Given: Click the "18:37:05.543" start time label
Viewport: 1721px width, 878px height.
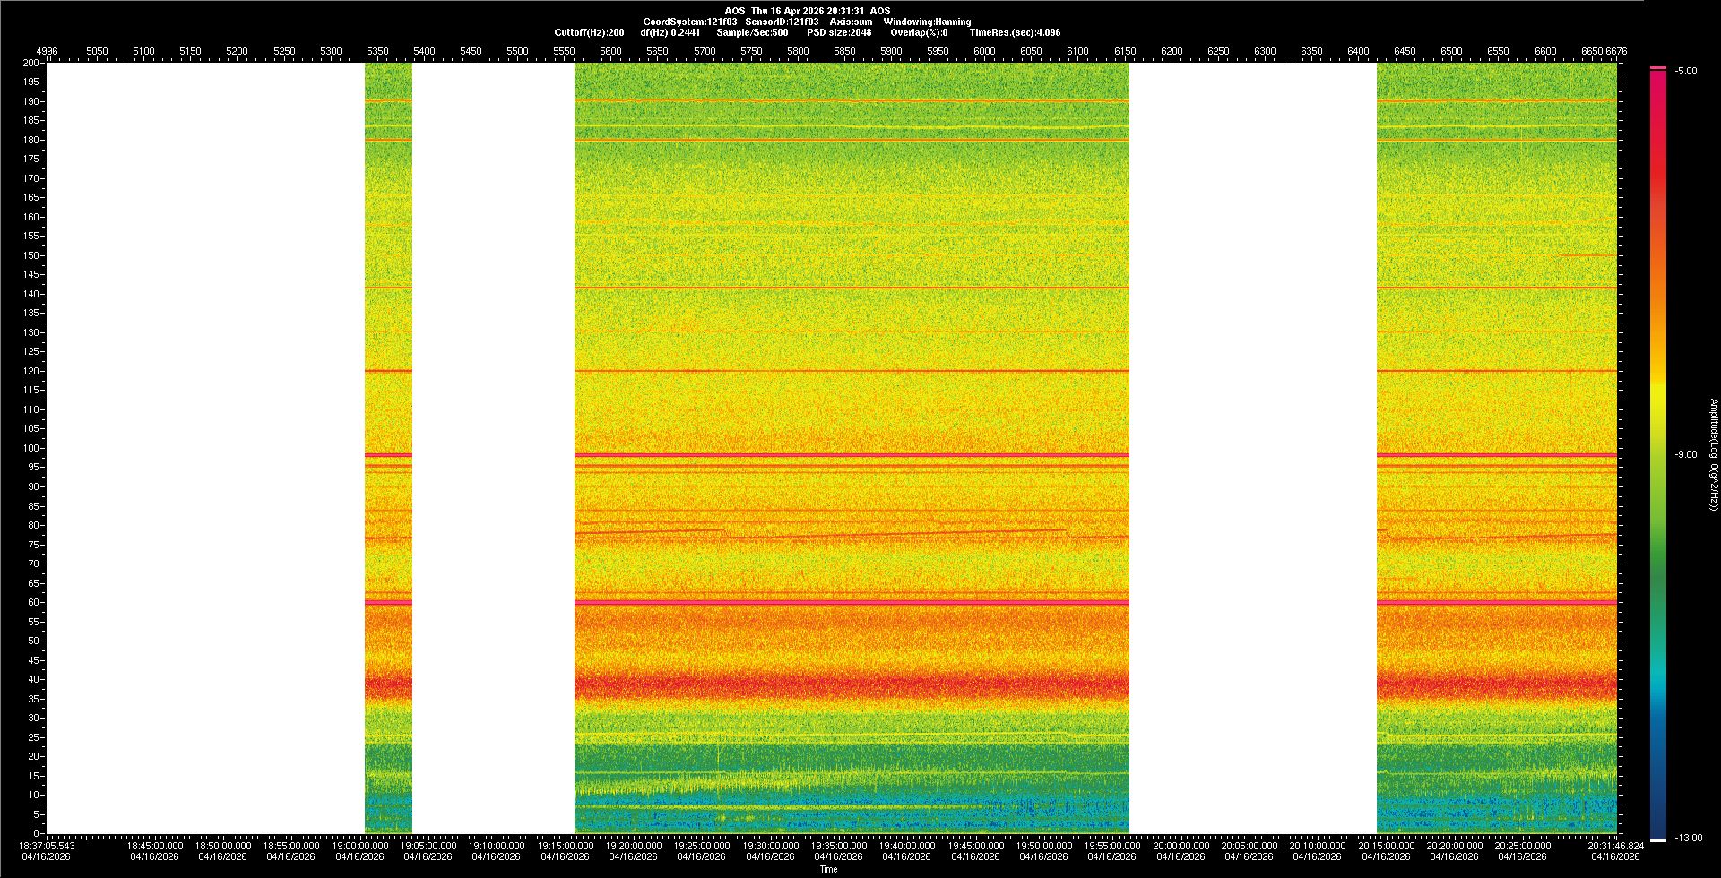Looking at the screenshot, I should click(48, 845).
